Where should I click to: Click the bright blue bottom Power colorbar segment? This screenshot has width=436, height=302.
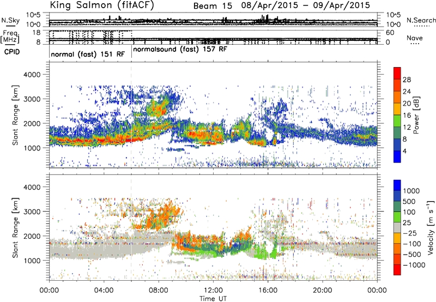pos(397,156)
